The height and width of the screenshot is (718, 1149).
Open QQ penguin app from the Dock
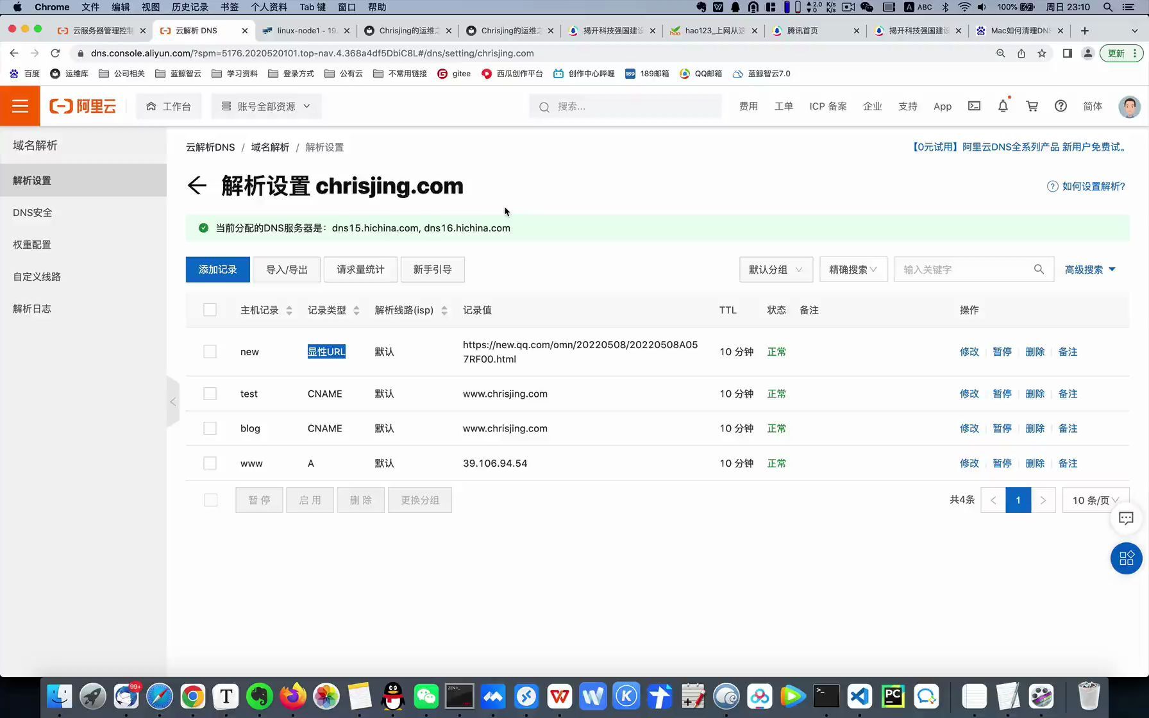tap(393, 696)
